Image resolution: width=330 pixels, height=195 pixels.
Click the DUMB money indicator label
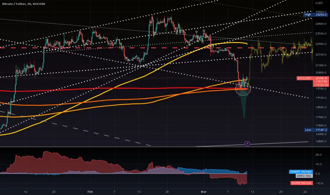[x=301, y=183]
